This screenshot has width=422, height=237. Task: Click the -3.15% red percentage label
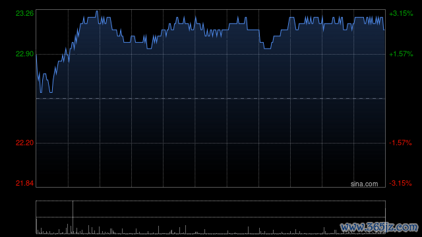pos(400,183)
